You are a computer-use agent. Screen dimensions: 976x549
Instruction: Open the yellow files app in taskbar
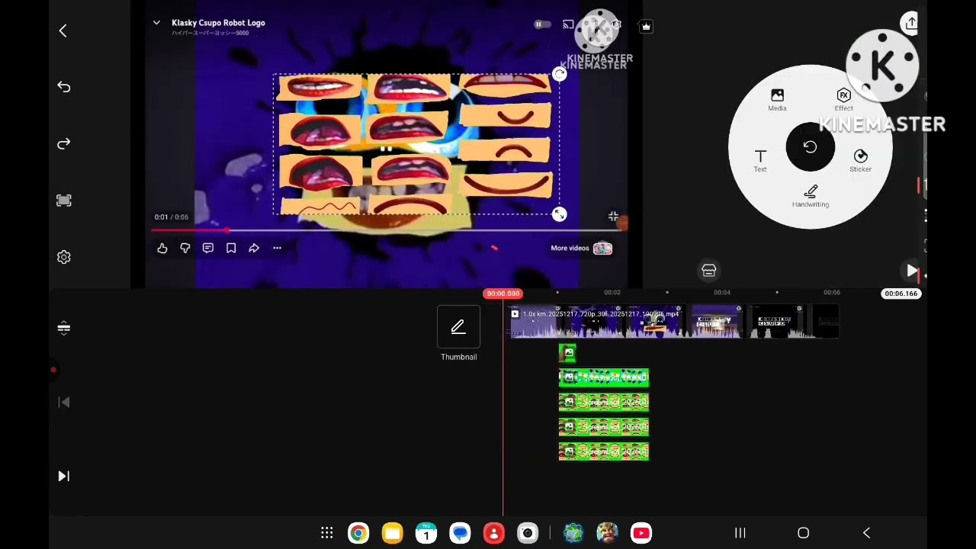point(392,533)
